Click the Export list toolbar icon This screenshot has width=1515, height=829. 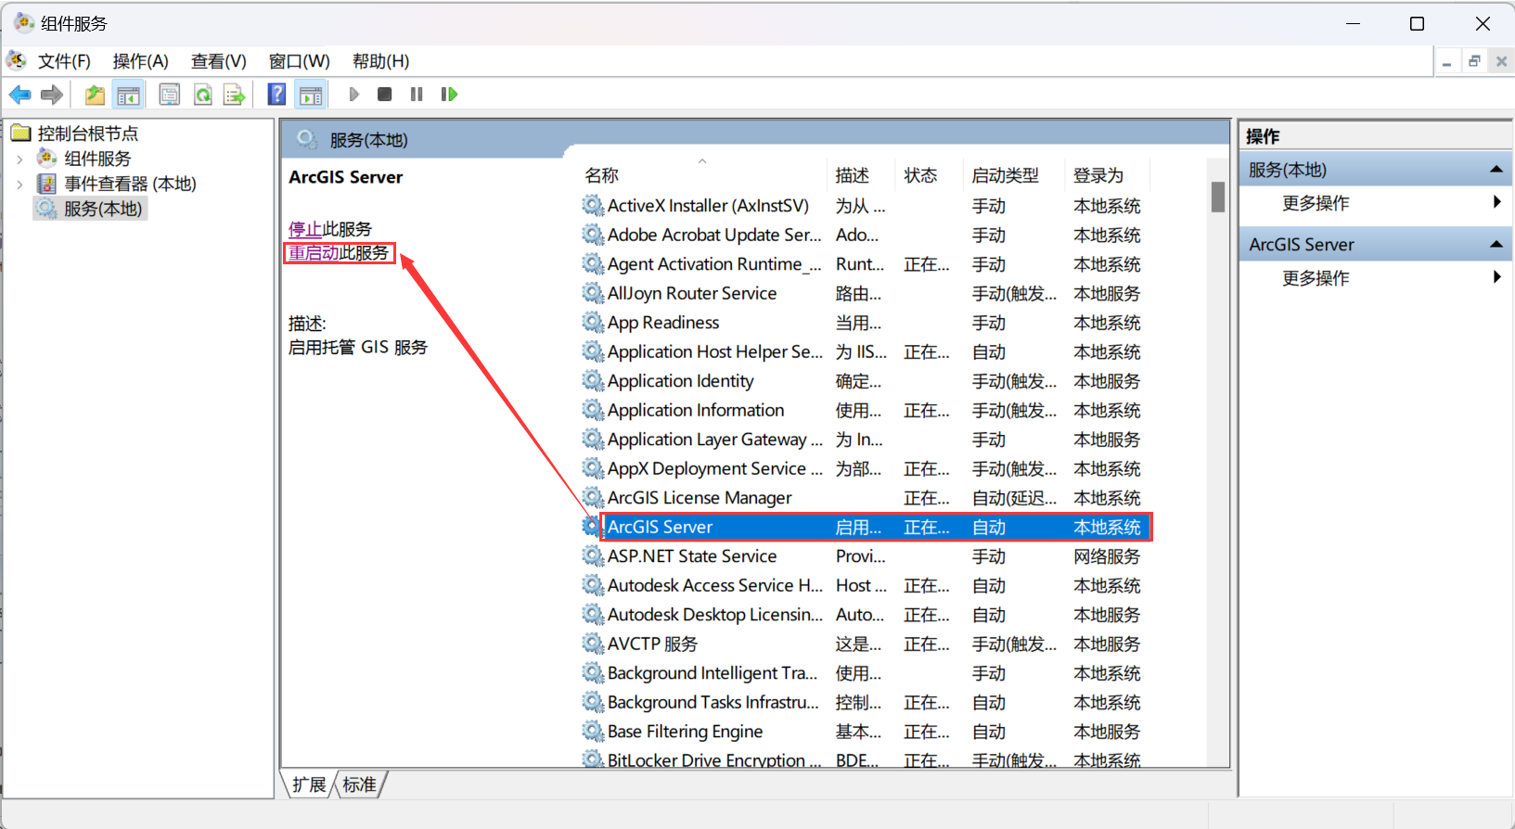point(234,95)
